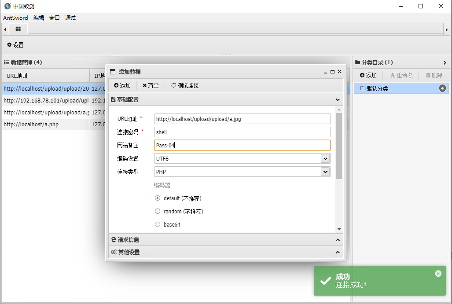The image size is (452, 304).
Task: Dismiss the 连接成功 success notification
Action: point(438,274)
